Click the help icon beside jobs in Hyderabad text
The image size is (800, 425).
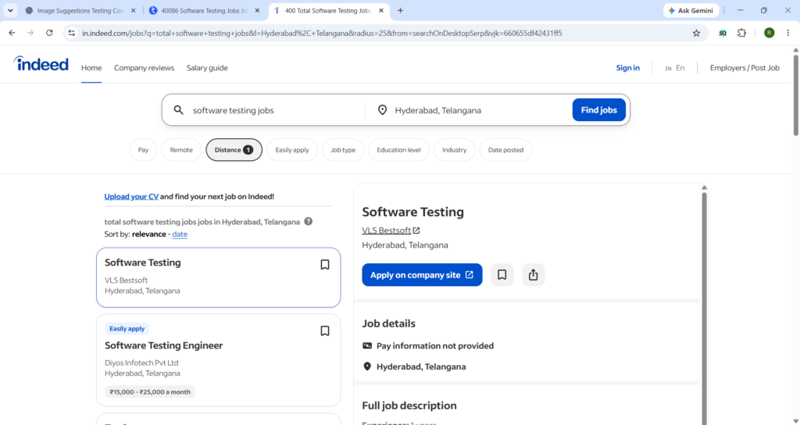[308, 221]
